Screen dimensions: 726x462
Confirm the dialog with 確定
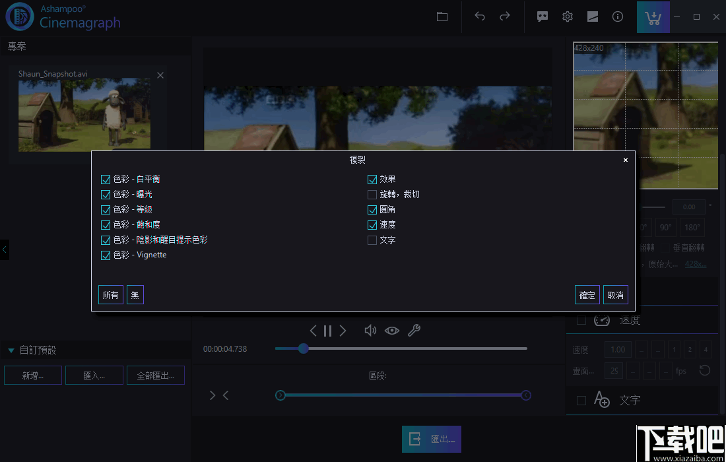(587, 294)
